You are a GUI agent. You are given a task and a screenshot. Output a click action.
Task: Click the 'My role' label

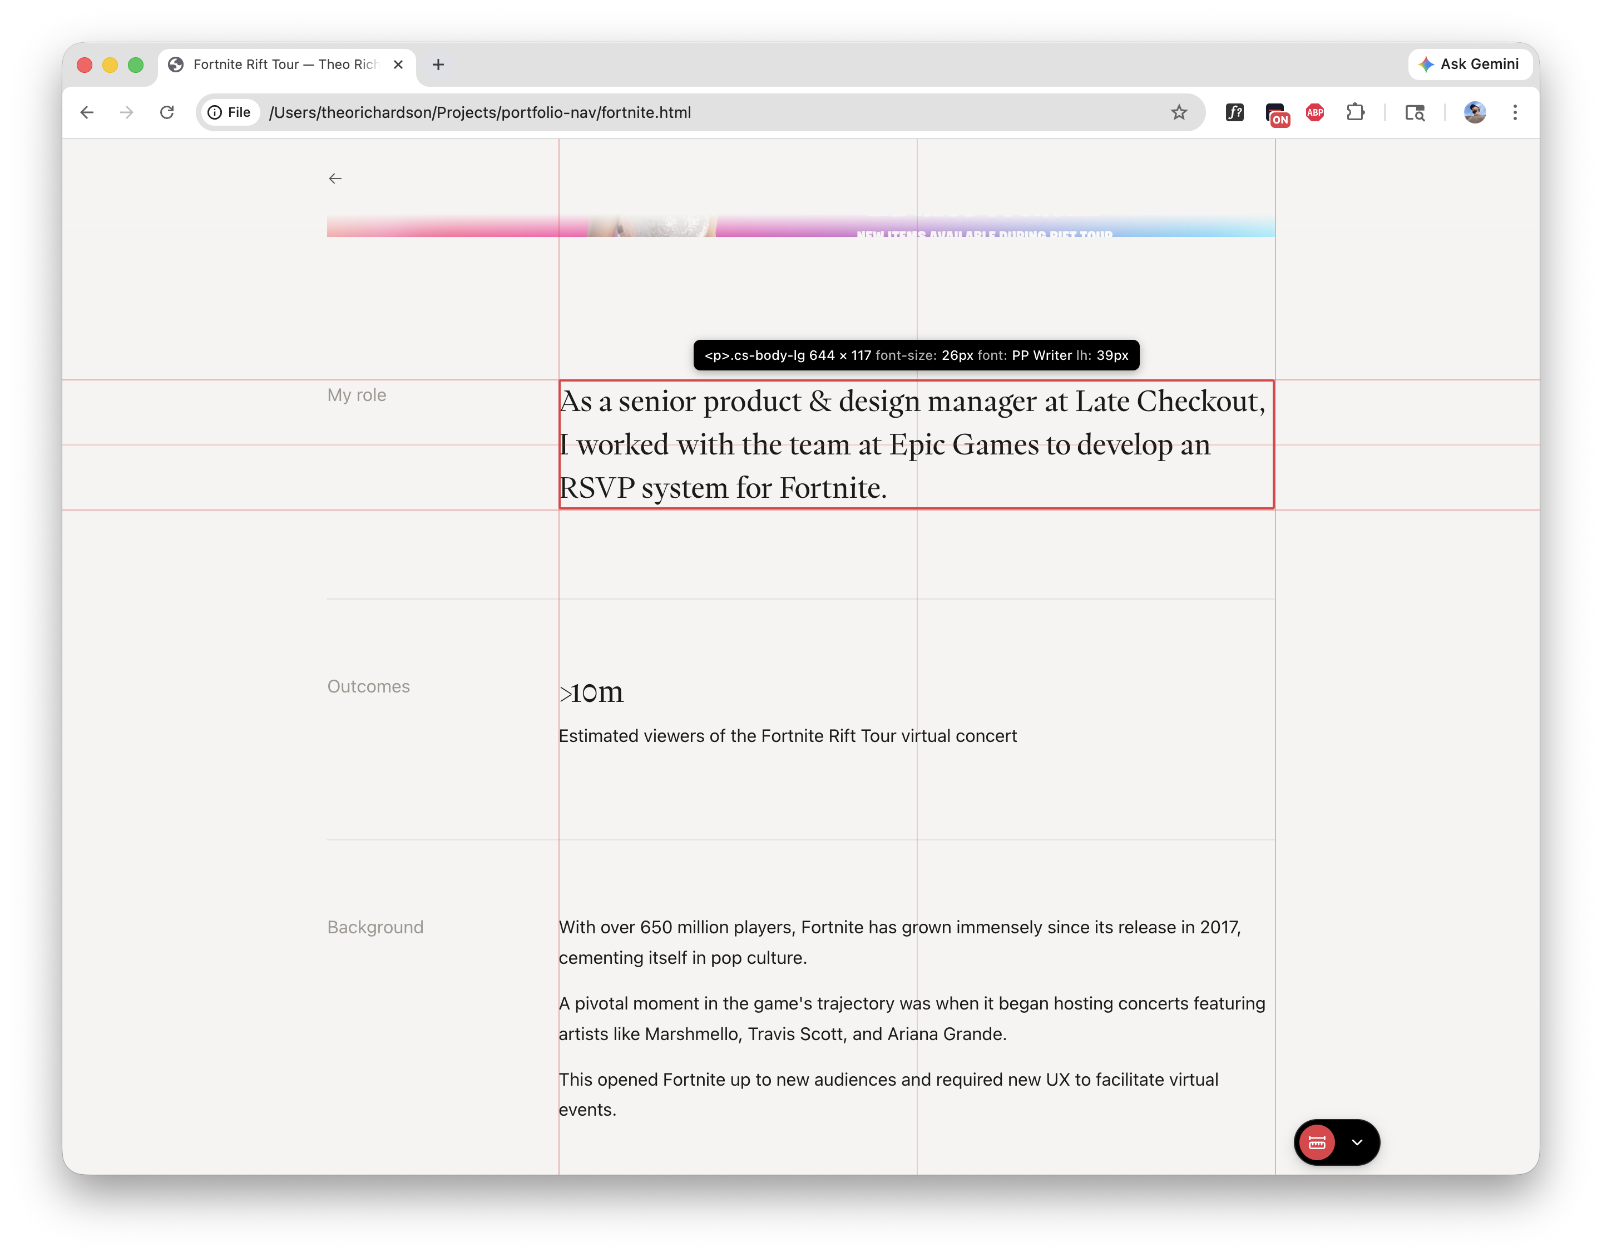[x=357, y=395]
